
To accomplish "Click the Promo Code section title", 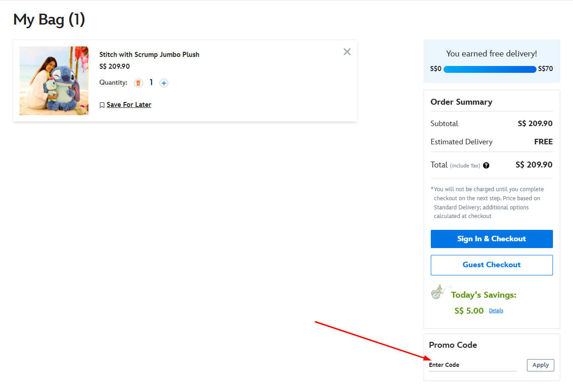I will click(453, 345).
